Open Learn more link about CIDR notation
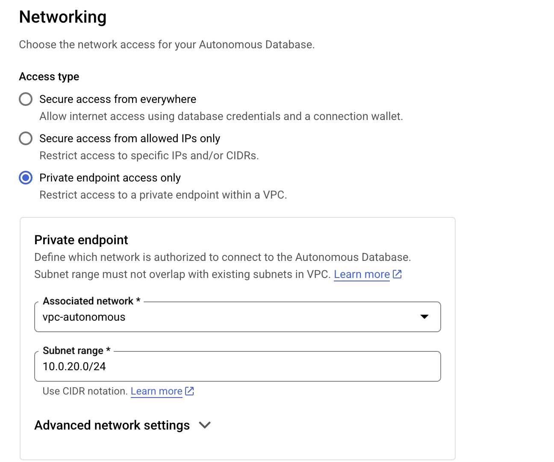The image size is (554, 462). pyautogui.click(x=156, y=391)
